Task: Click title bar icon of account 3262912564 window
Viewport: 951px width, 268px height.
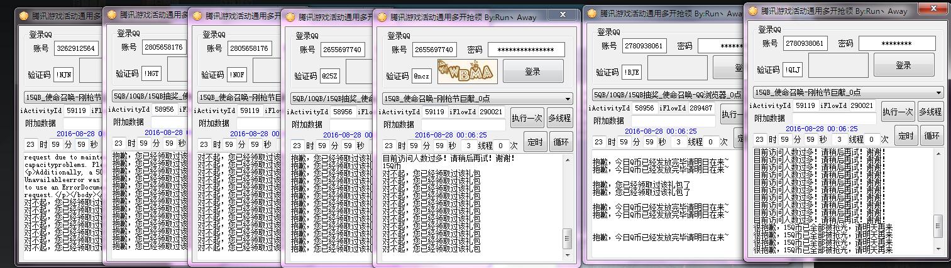Action: (x=23, y=16)
